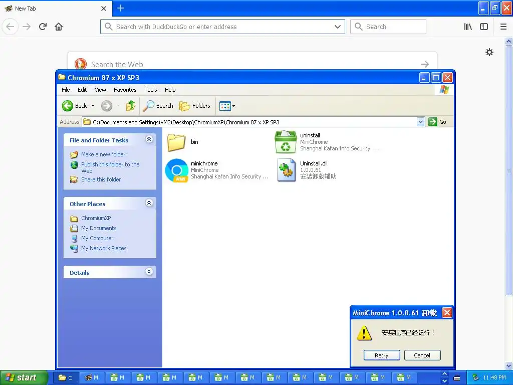Click Cancel in MiniChrome dialog
Screen dimensions: 513x385
pos(422,355)
